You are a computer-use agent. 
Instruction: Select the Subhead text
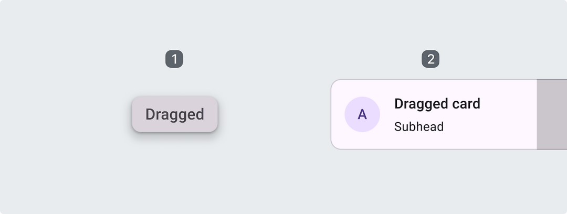(419, 127)
